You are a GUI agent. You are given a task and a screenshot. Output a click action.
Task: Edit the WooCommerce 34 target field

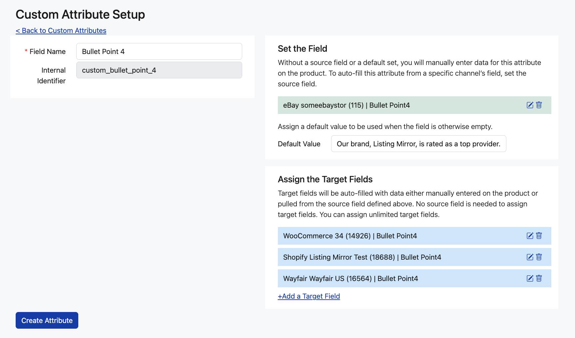click(x=530, y=236)
